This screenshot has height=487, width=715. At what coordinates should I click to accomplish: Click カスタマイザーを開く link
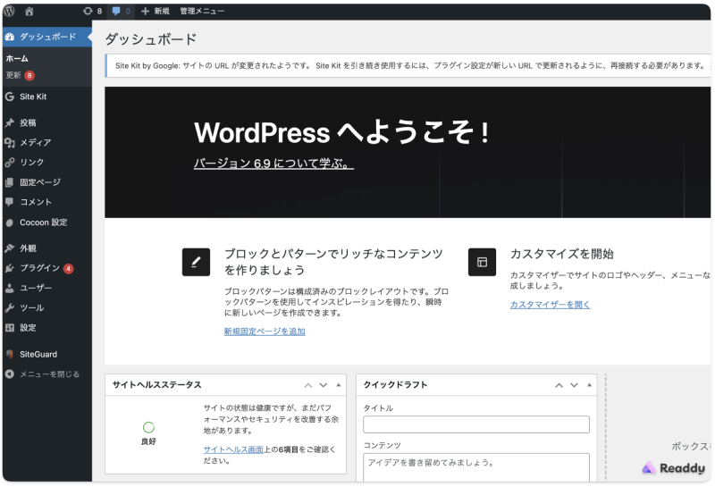pyautogui.click(x=550, y=305)
